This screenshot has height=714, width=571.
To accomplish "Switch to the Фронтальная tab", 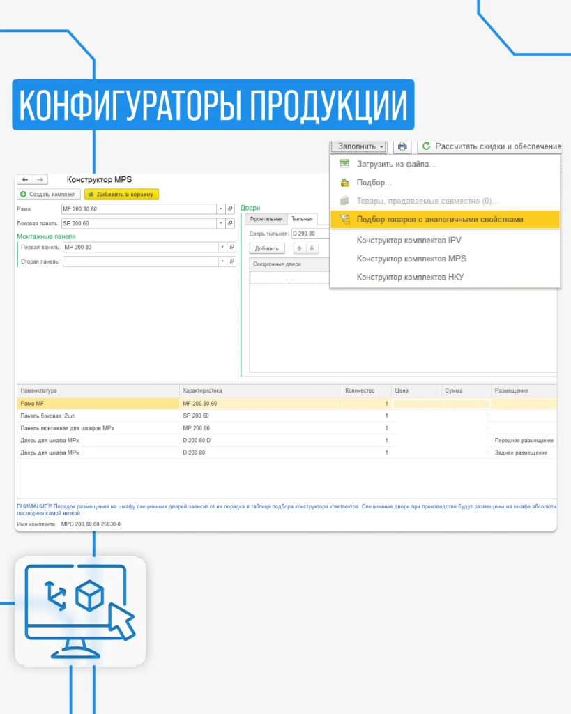I will click(x=267, y=219).
